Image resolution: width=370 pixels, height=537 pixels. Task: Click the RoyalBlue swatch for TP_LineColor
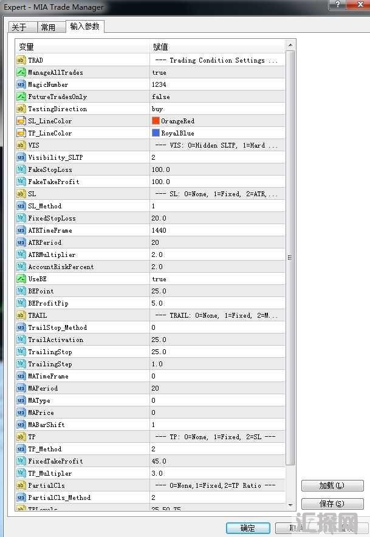click(x=156, y=133)
